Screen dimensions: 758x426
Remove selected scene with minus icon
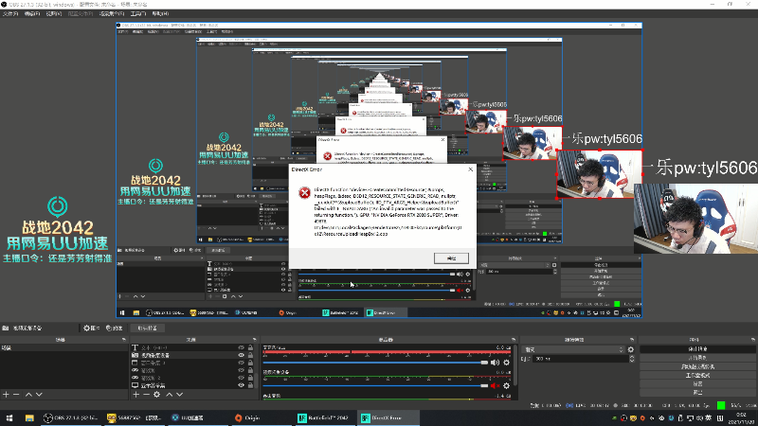16,395
